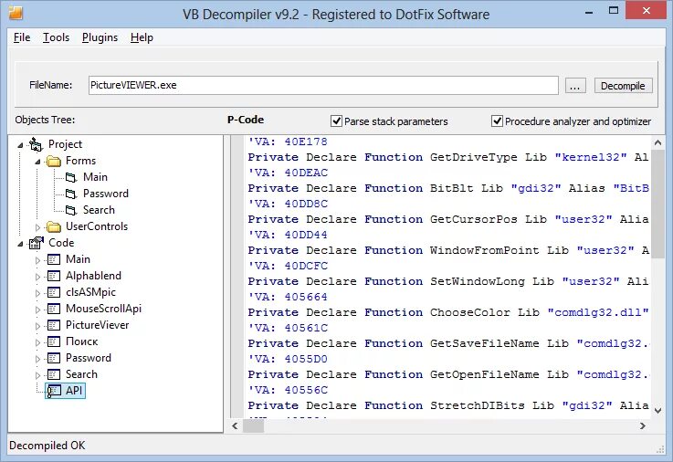
Task: Click the FileName input field
Action: tap(323, 85)
